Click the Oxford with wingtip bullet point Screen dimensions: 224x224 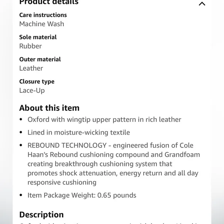point(104,119)
